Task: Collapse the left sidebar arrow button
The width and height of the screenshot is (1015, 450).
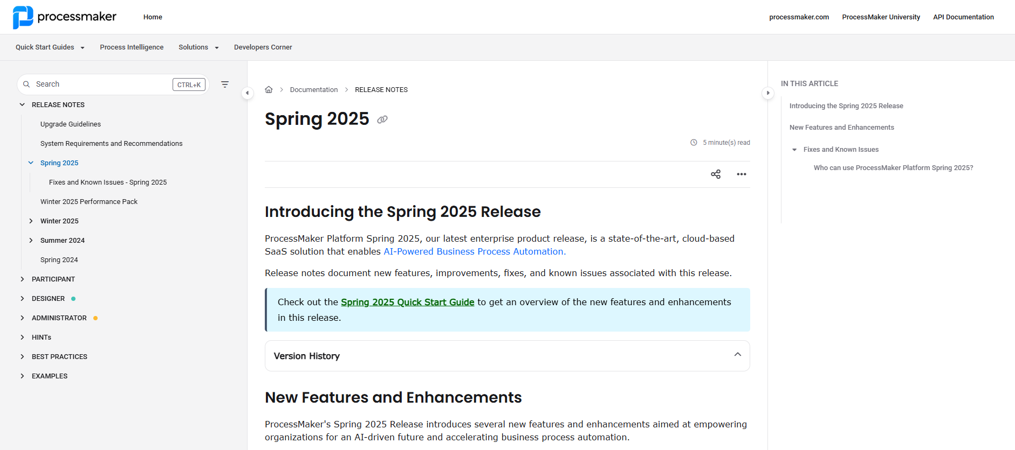Action: (x=247, y=93)
